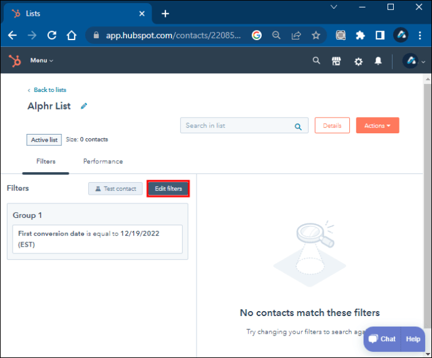This screenshot has height=358, width=432.
Task: Reload the page
Action: (52, 35)
